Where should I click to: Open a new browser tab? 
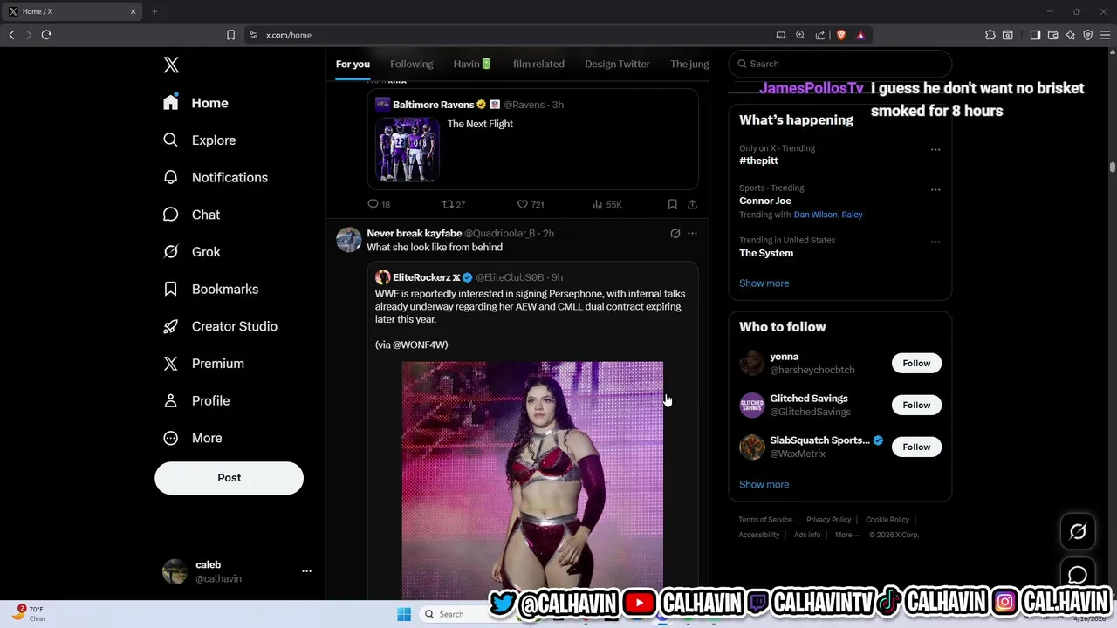154,11
